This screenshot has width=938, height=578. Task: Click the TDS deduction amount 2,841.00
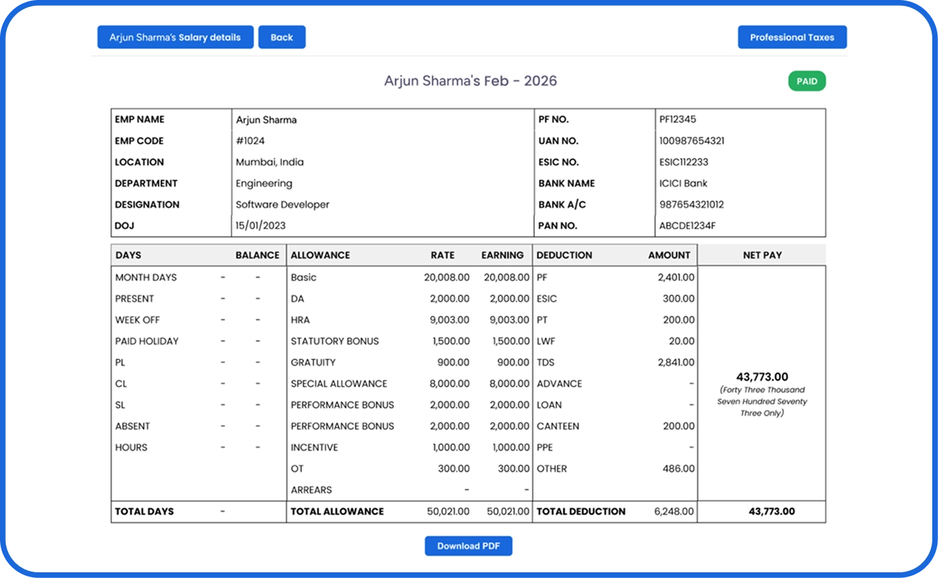tap(676, 362)
